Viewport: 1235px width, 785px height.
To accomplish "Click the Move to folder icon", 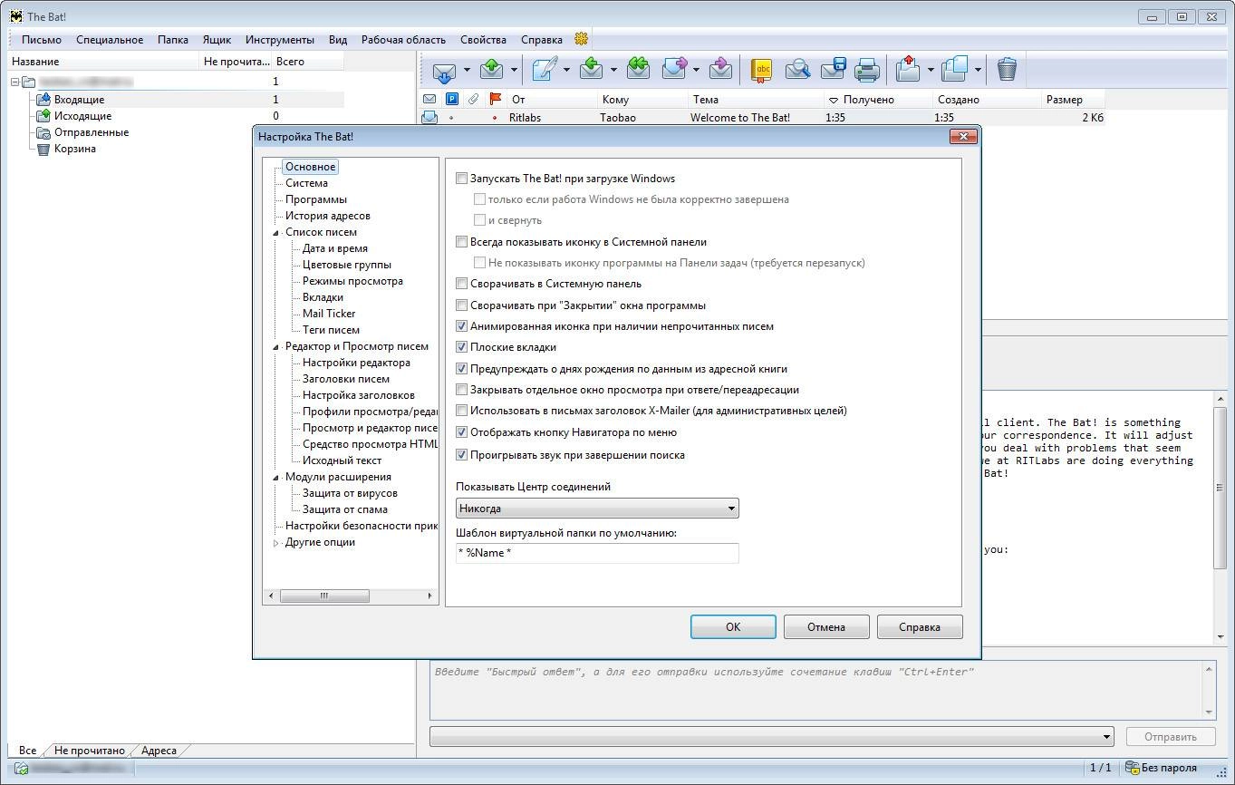I will [908, 69].
